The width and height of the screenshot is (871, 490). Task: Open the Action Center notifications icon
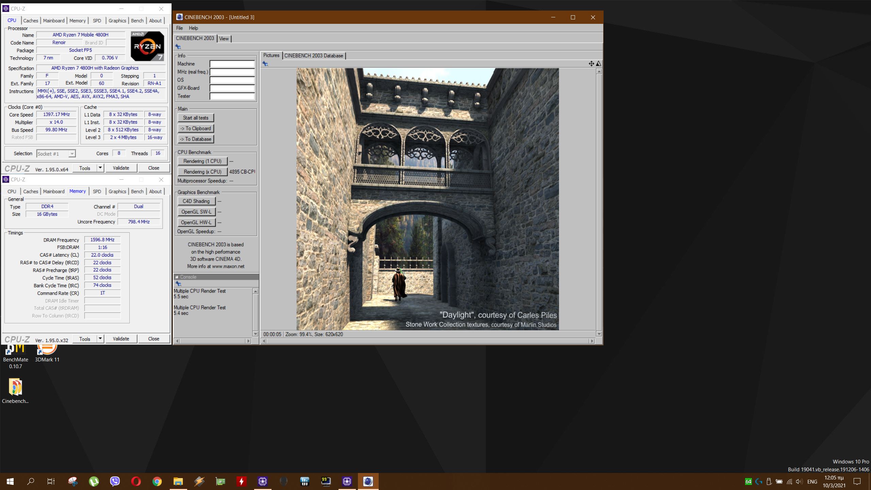click(x=857, y=481)
